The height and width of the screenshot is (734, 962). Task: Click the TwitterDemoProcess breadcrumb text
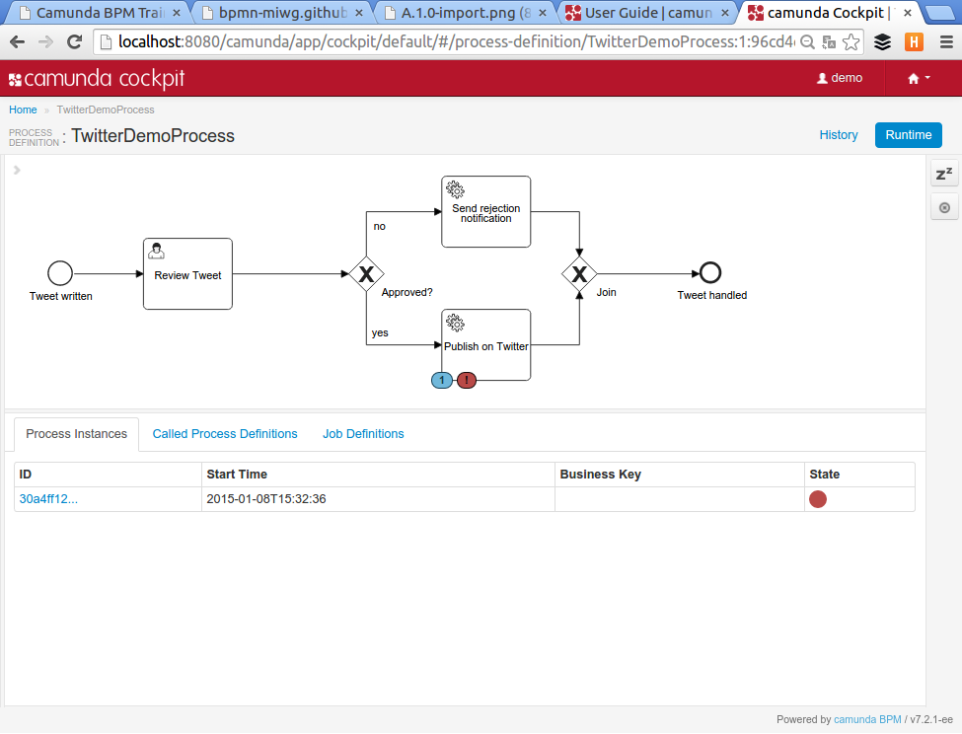click(x=106, y=110)
